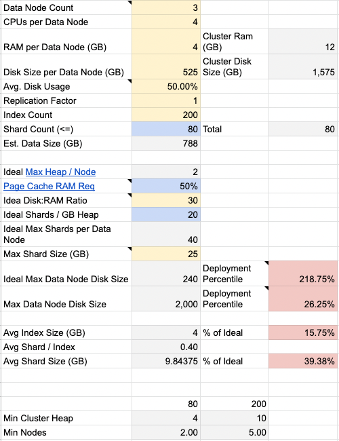Click the Max Shard Size (GB) label
This screenshot has width=339, height=441.
46,254
